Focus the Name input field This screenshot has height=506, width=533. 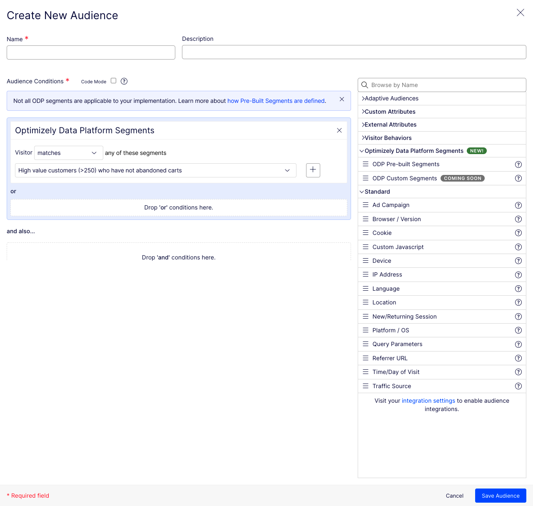[x=91, y=52]
